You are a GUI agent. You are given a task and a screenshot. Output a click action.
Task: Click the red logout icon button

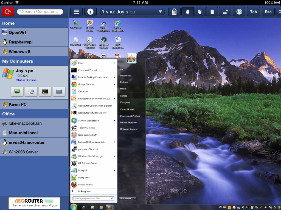click(8, 12)
